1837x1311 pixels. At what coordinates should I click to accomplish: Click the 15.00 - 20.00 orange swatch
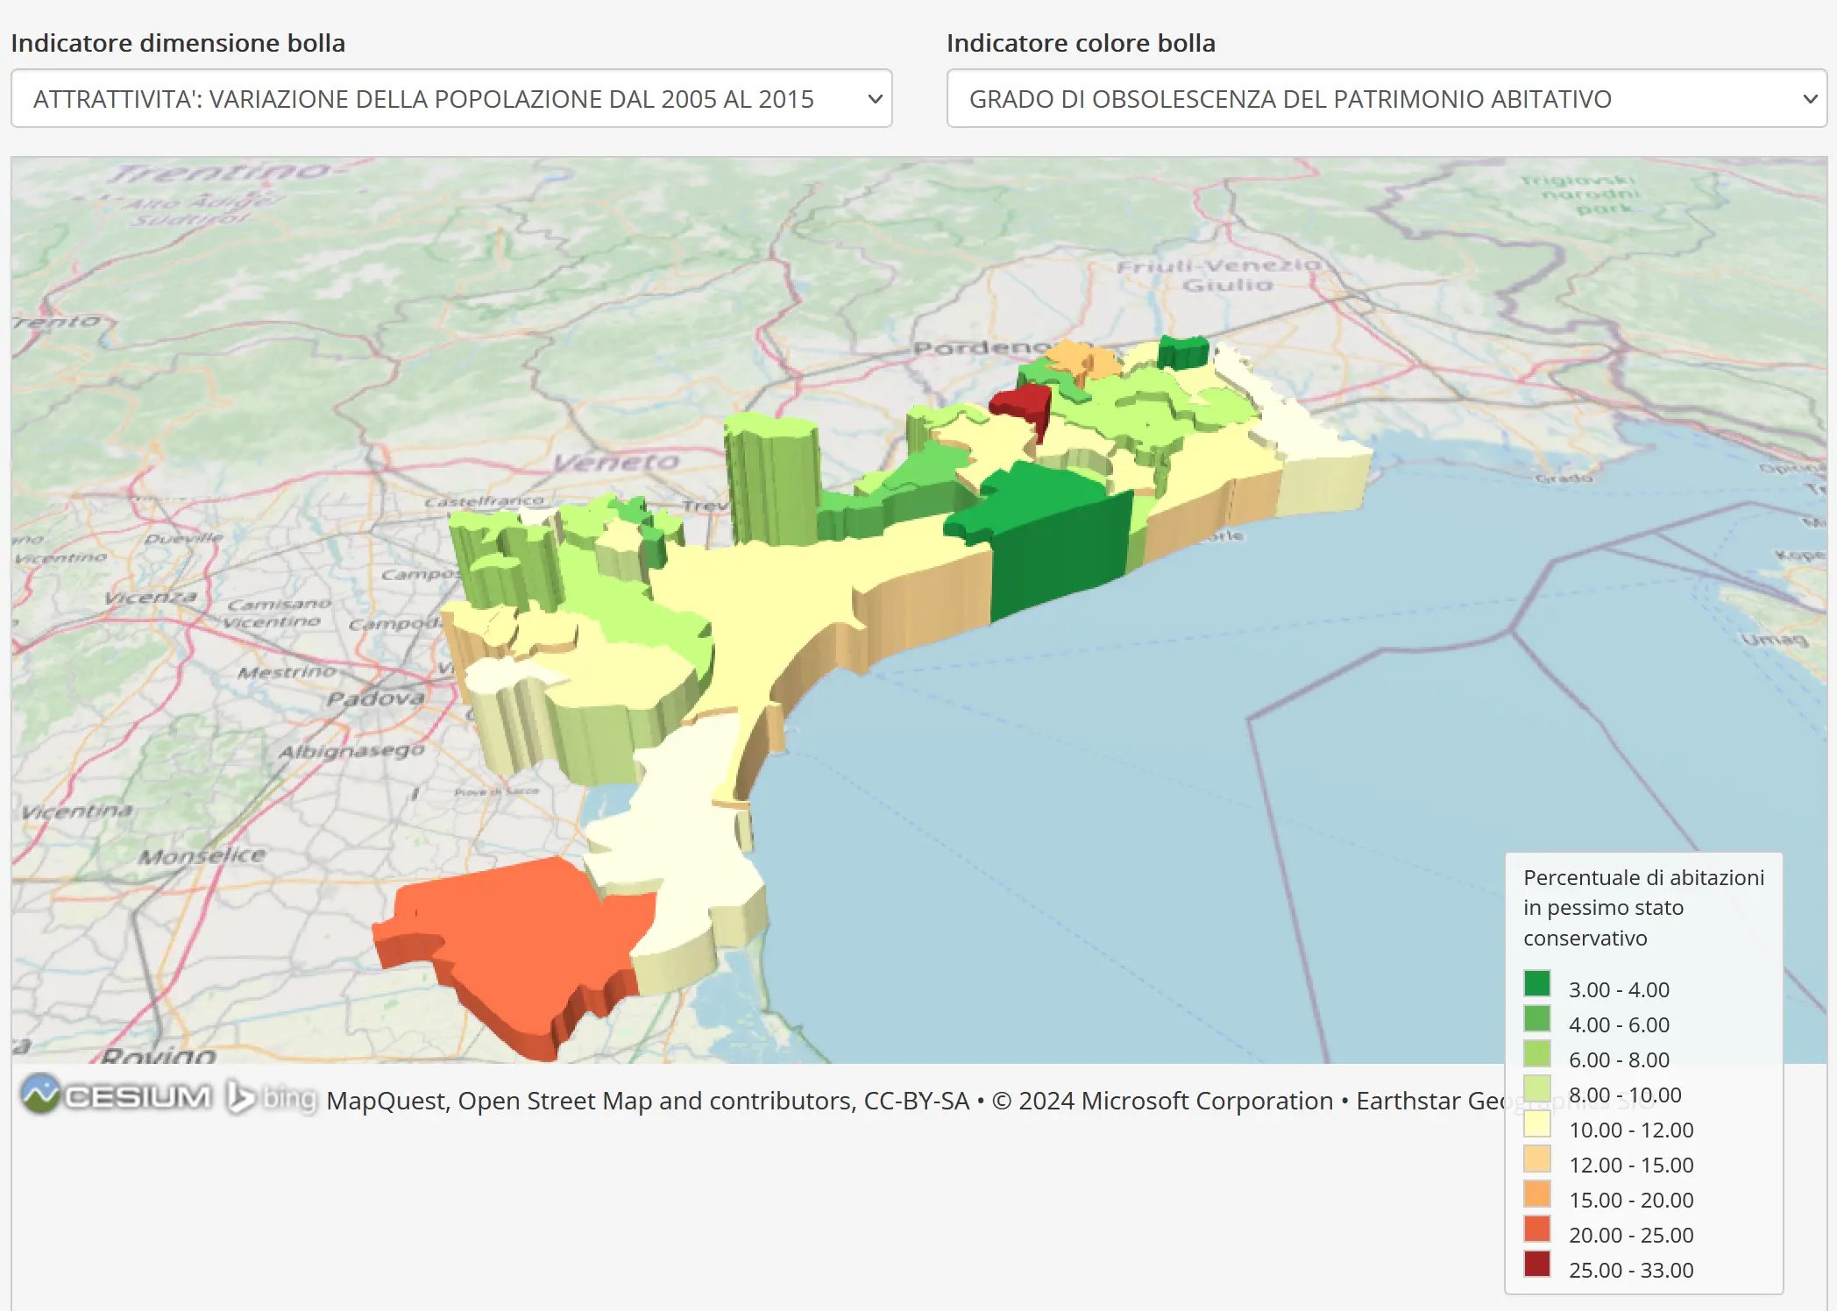click(1537, 1194)
